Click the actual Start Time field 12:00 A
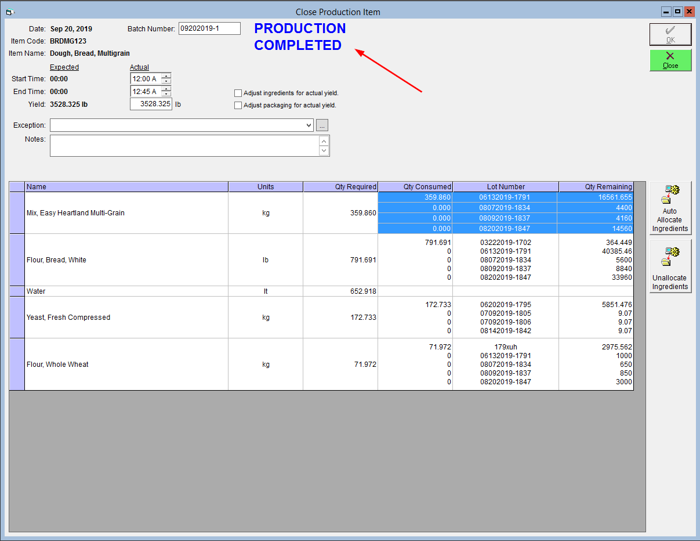Image resolution: width=700 pixels, height=541 pixels. click(146, 78)
